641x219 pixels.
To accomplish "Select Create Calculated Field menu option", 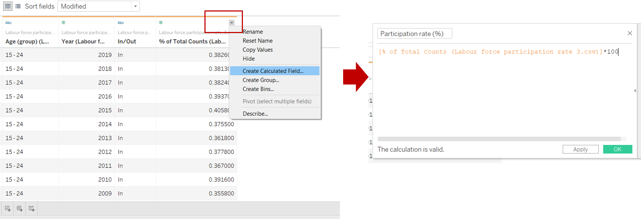I will 273,71.
